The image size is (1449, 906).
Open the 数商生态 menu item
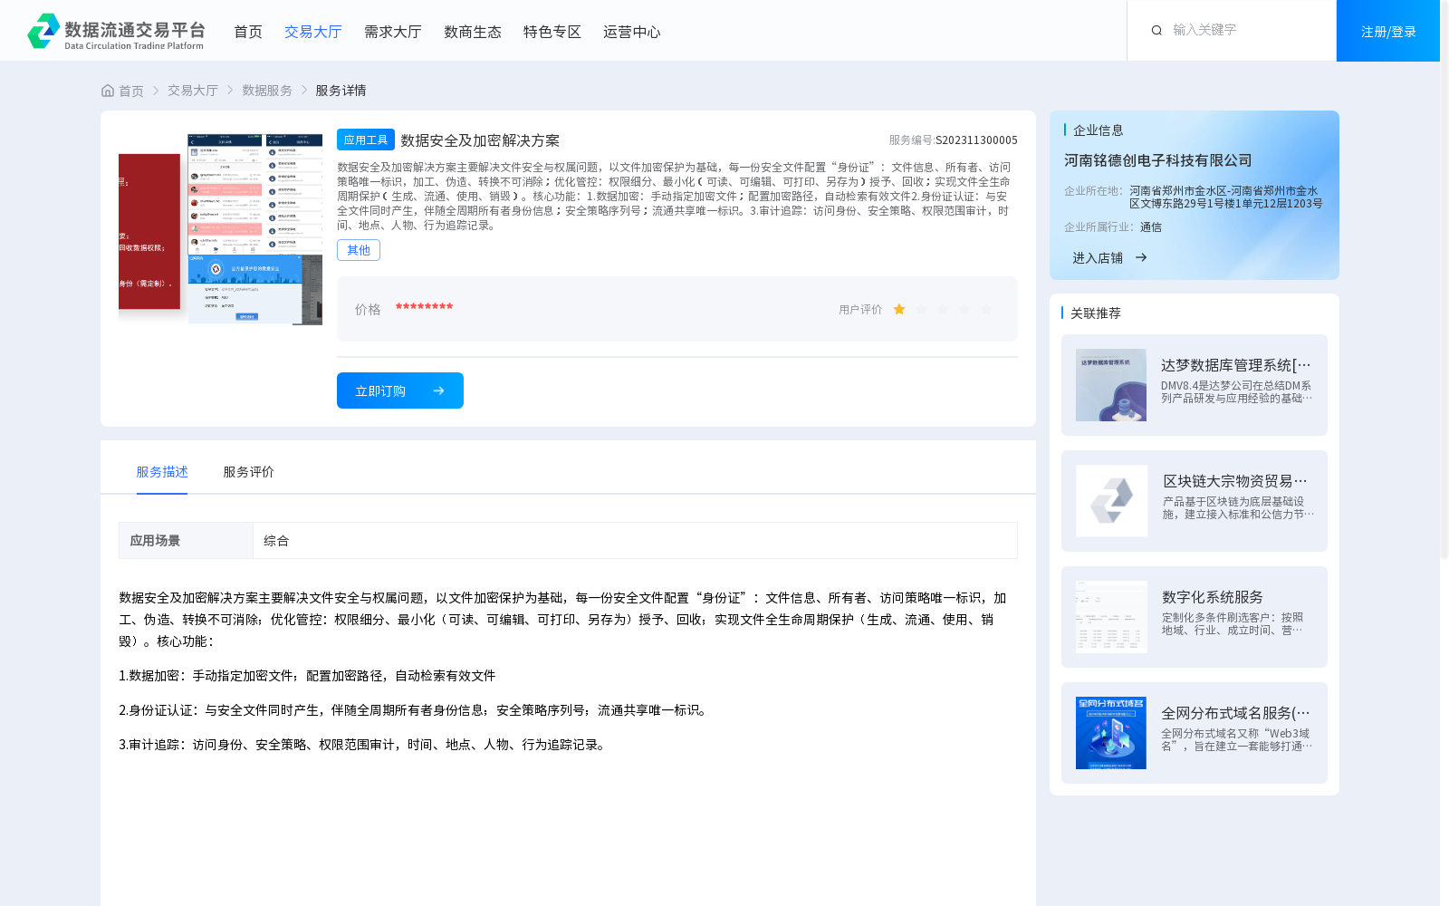[x=473, y=32]
